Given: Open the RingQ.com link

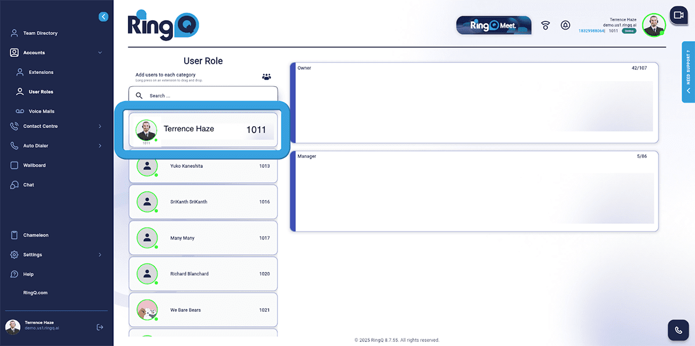Looking at the screenshot, I should click(x=35, y=293).
